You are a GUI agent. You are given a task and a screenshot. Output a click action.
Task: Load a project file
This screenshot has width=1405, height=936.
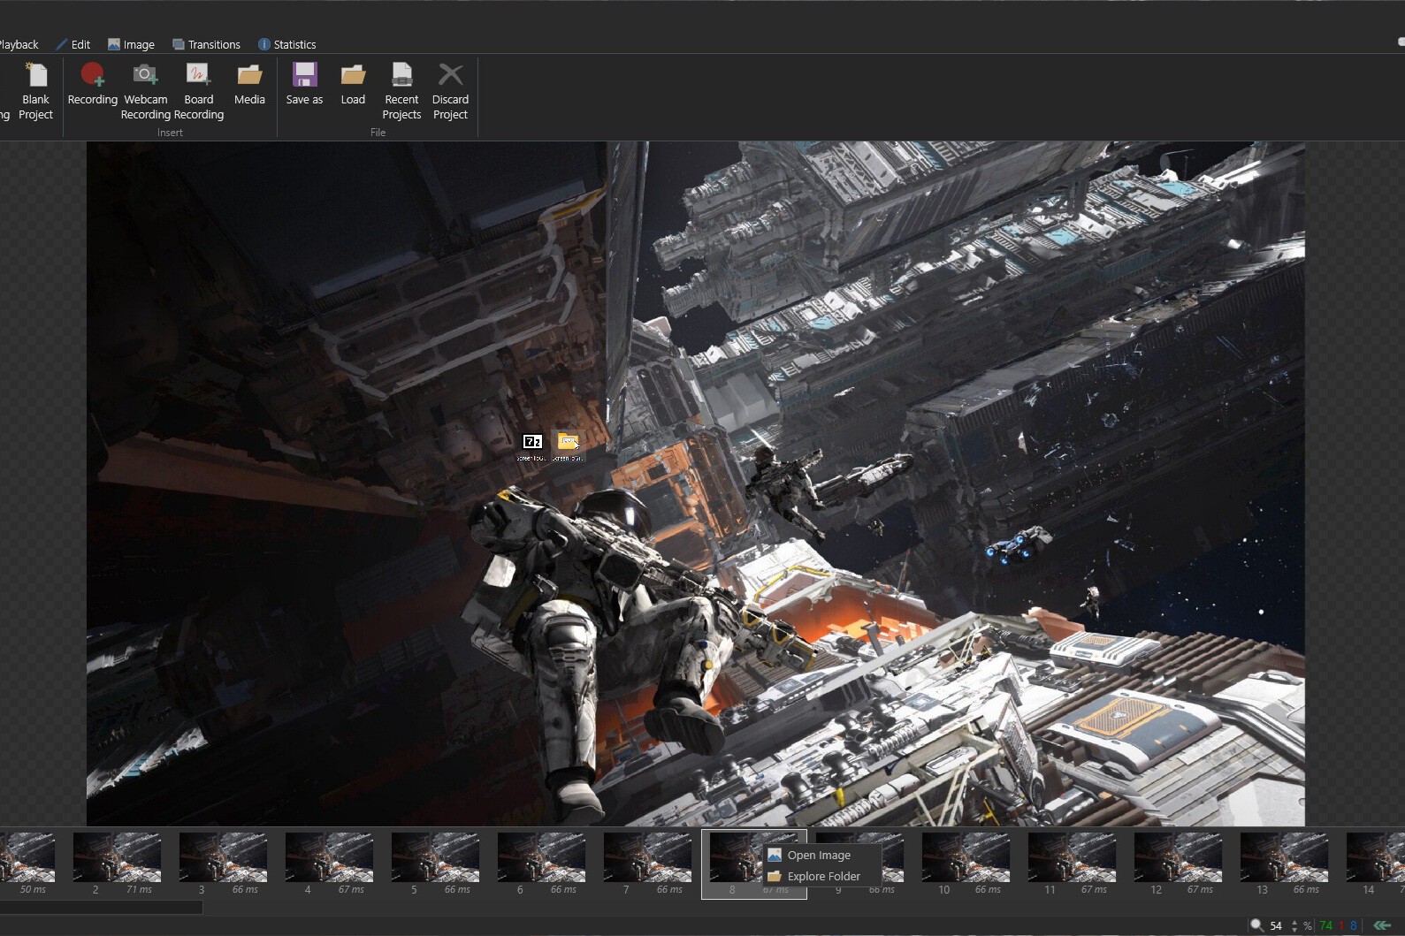[x=353, y=85]
